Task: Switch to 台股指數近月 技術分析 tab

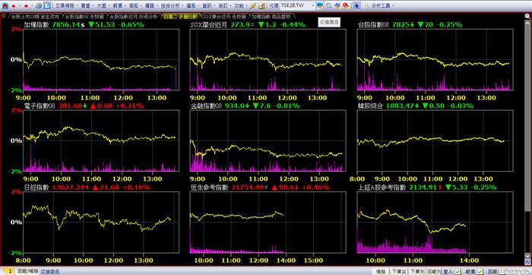Action: click(x=133, y=16)
